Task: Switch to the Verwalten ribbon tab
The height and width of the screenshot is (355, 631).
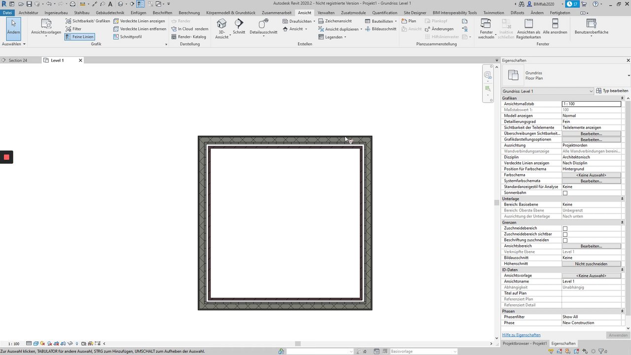Action: point(326,13)
